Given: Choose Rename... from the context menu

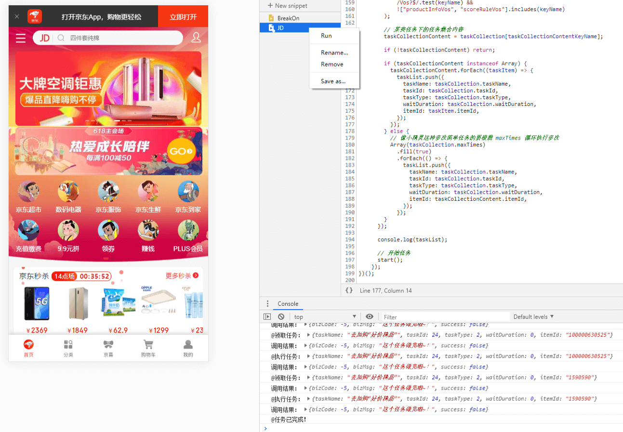Looking at the screenshot, I should coord(334,52).
